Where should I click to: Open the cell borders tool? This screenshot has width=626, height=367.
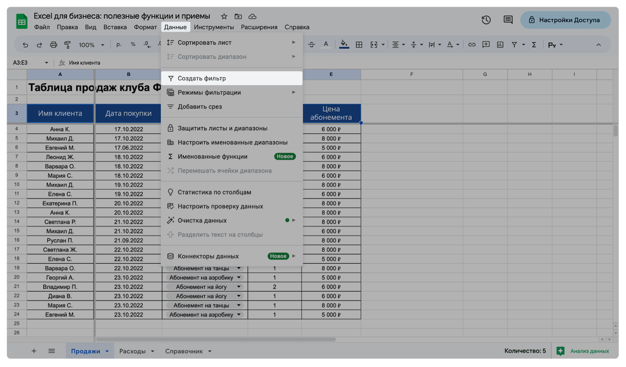(359, 45)
